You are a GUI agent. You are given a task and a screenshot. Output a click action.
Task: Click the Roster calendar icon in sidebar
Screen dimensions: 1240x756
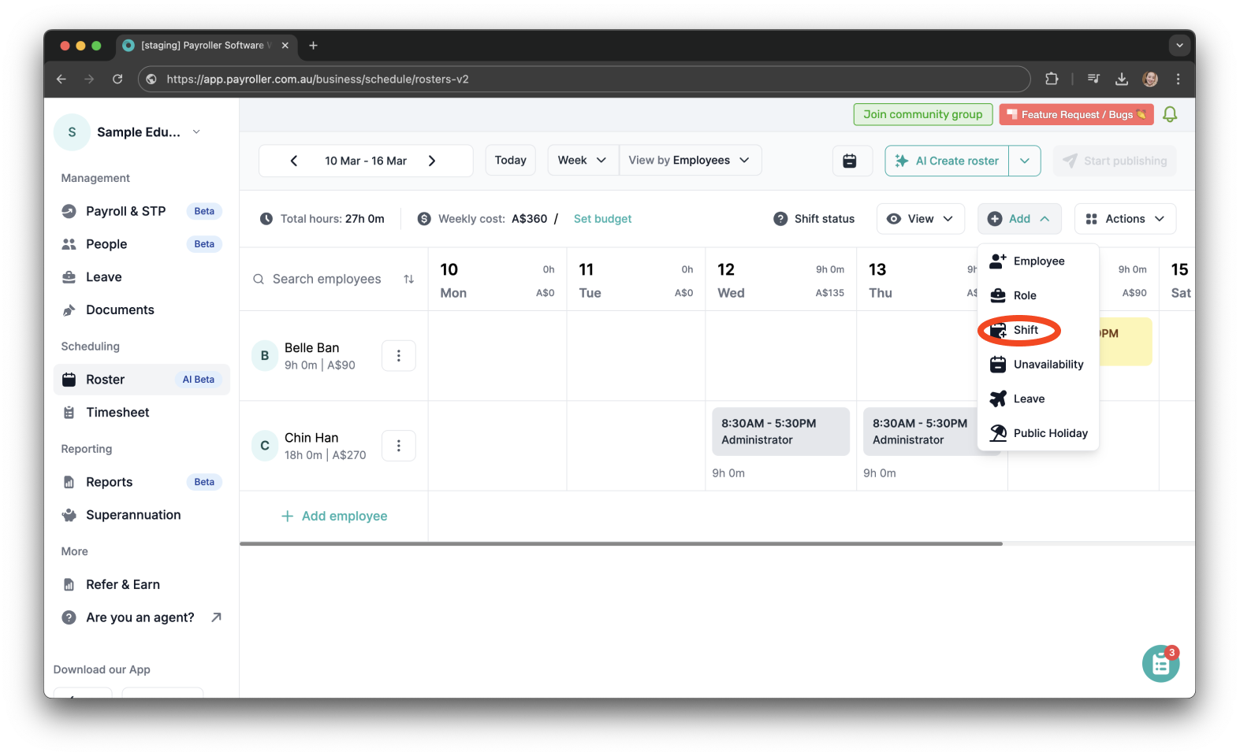pyautogui.click(x=69, y=380)
